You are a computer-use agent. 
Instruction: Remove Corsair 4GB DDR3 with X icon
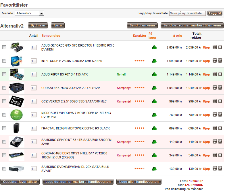tap(220, 155)
